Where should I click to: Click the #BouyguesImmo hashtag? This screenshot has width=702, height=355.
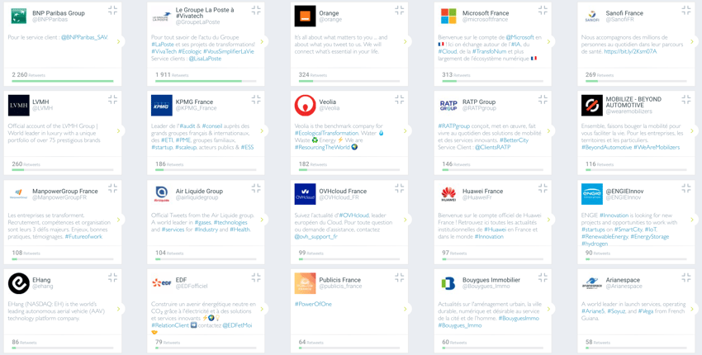pyautogui.click(x=519, y=318)
